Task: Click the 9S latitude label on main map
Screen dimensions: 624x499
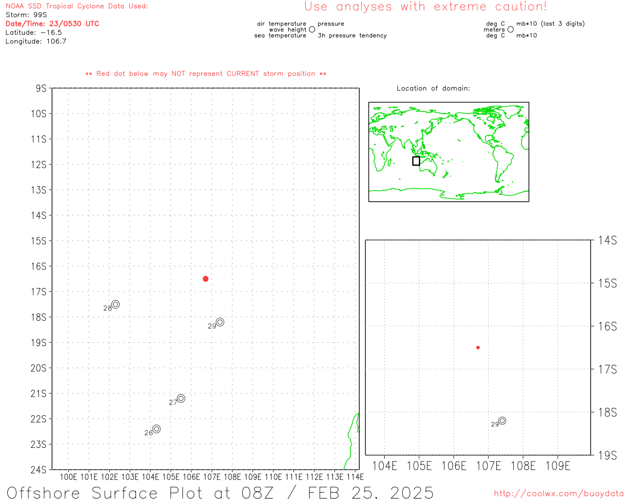Action: (x=41, y=88)
